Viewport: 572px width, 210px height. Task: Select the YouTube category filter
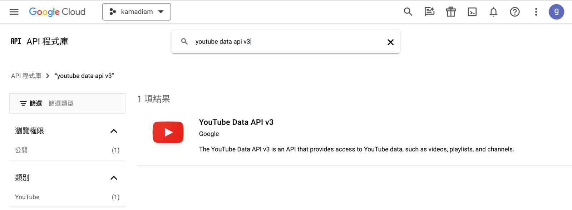27,197
